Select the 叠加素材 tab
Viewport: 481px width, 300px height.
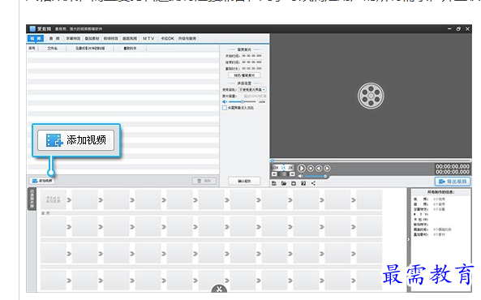pos(92,39)
